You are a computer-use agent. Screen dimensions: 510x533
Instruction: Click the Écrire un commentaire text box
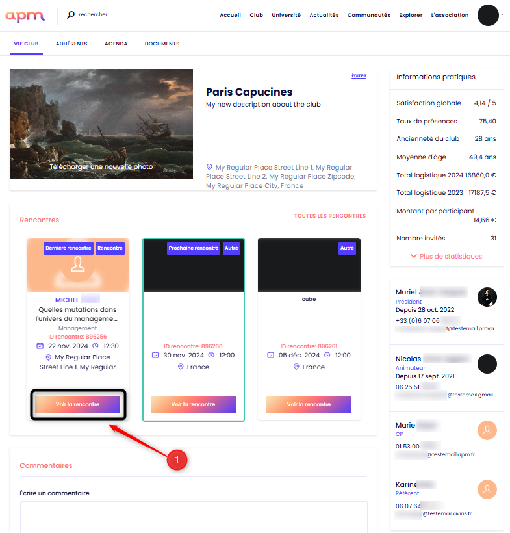point(194,517)
